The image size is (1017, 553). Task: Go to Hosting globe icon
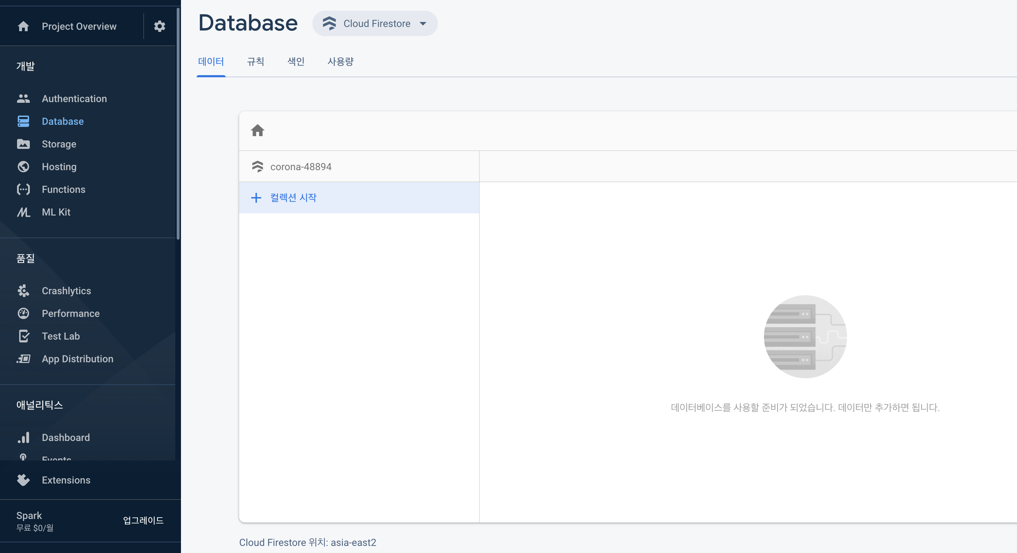(23, 167)
